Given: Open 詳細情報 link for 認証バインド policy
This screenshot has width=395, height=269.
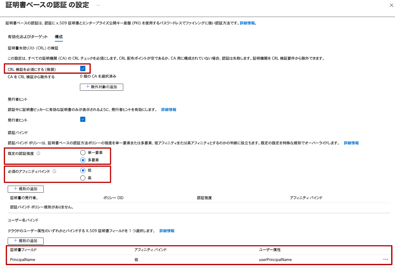Looking at the screenshot, I should tap(351, 143).
